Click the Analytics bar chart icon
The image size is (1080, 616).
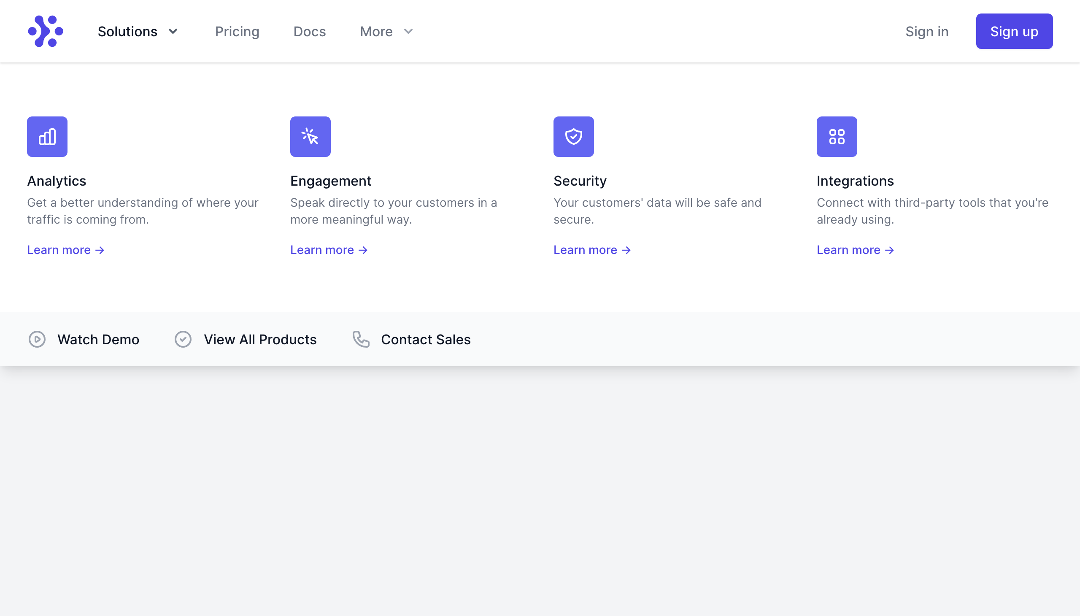tap(47, 137)
